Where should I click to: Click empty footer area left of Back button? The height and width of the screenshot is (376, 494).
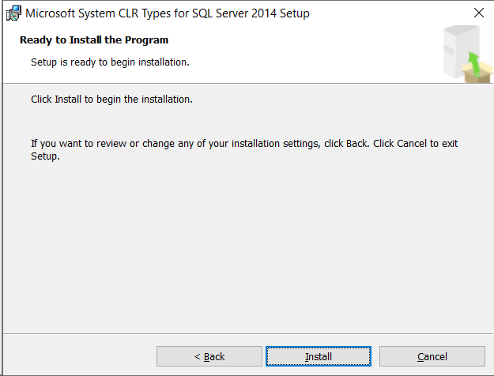[x=79, y=355]
